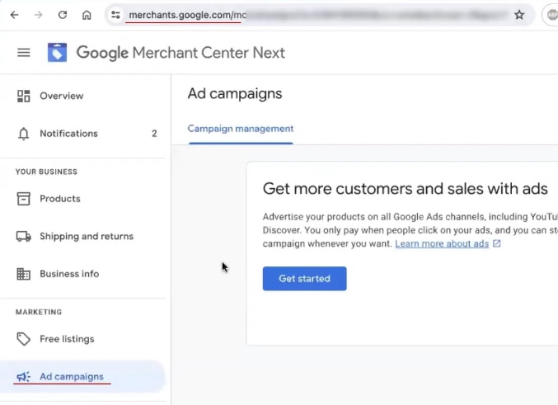The image size is (558, 405).
Task: Click the Business info building icon
Action: 24,274
